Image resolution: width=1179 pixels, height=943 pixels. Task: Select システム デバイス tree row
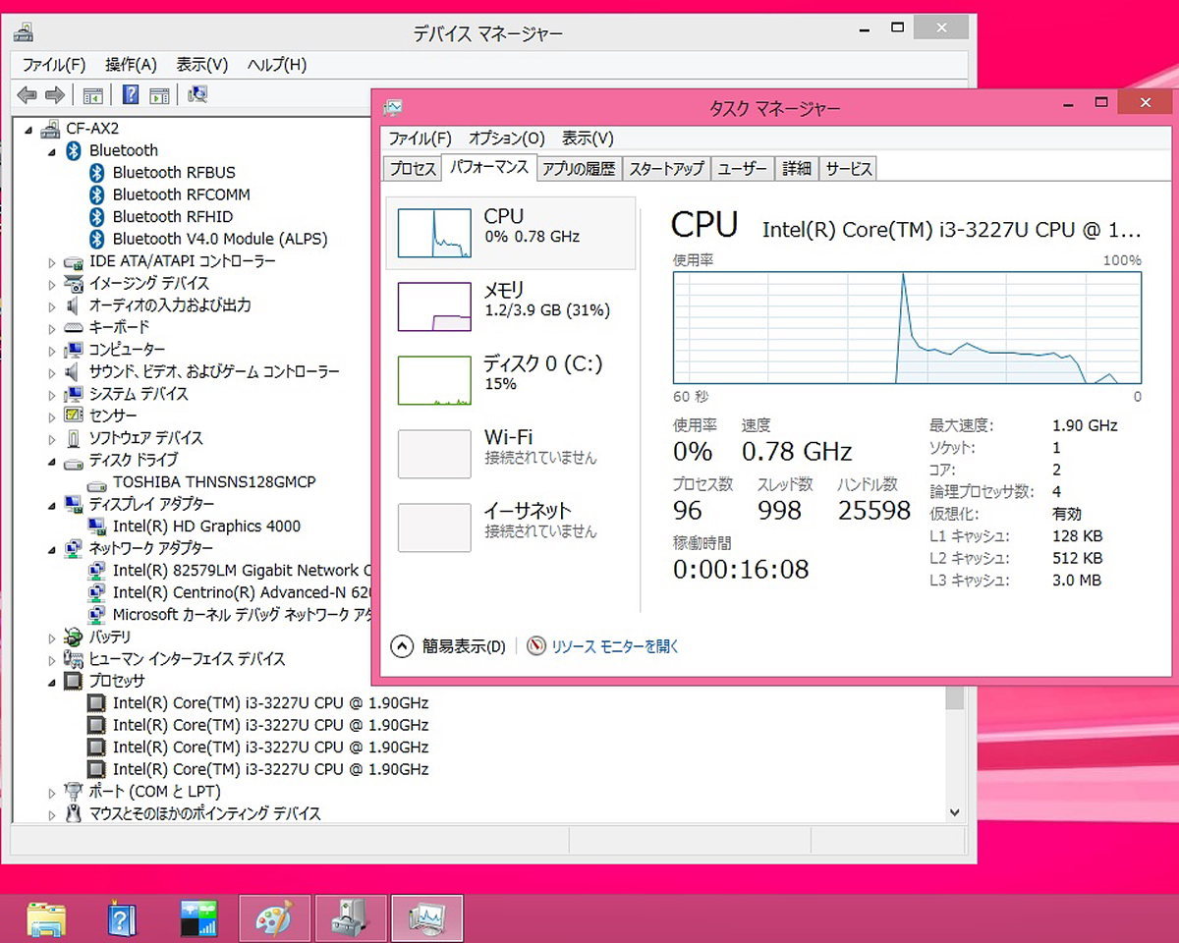click(x=139, y=394)
